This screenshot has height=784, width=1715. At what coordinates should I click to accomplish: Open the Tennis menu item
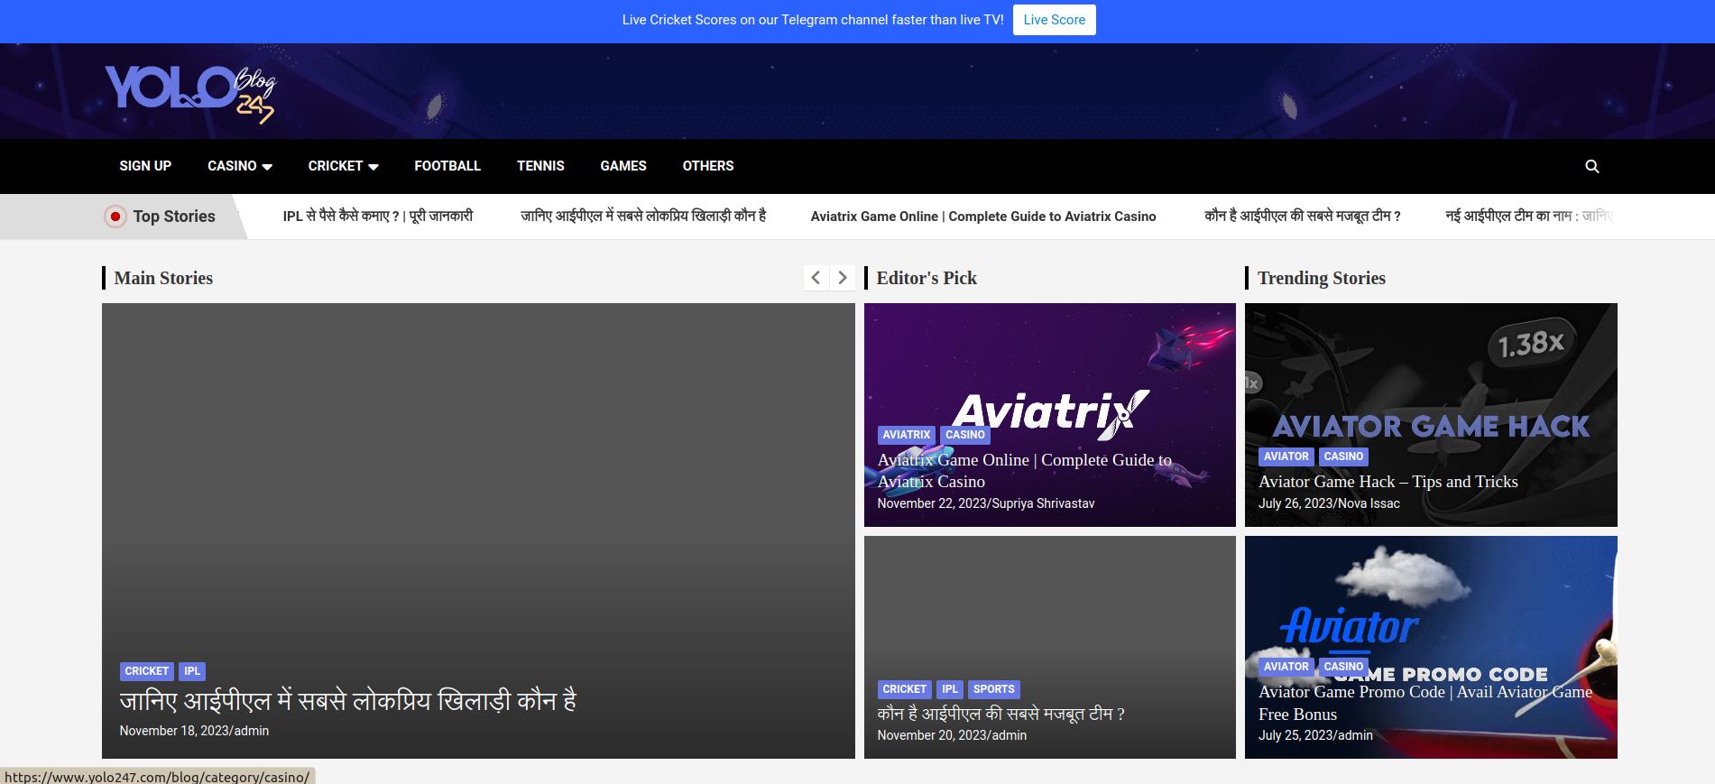tap(540, 166)
